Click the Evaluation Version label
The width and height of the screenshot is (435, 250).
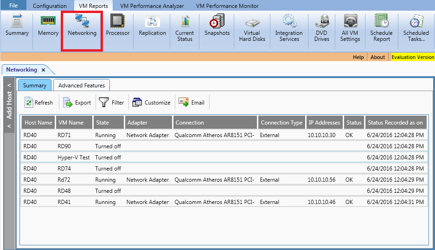[x=413, y=57]
